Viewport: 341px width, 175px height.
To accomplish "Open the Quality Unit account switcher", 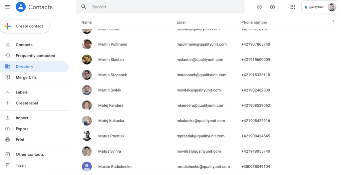I will point(319,7).
